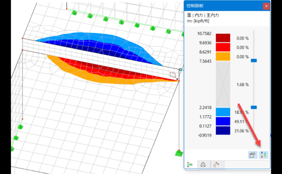This screenshot has height=174, width=282.
Task: Click the 9.6936 scale value
Action: pyautogui.click(x=206, y=43)
